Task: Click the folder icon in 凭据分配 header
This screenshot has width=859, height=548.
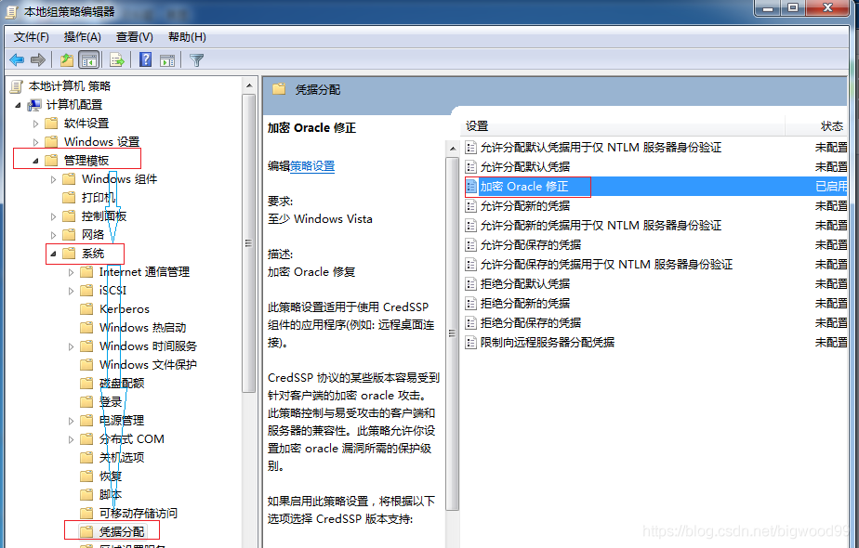Action: coord(280,88)
